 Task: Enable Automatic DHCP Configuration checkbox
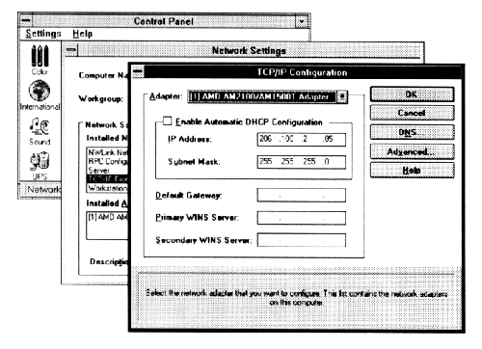click(167, 121)
